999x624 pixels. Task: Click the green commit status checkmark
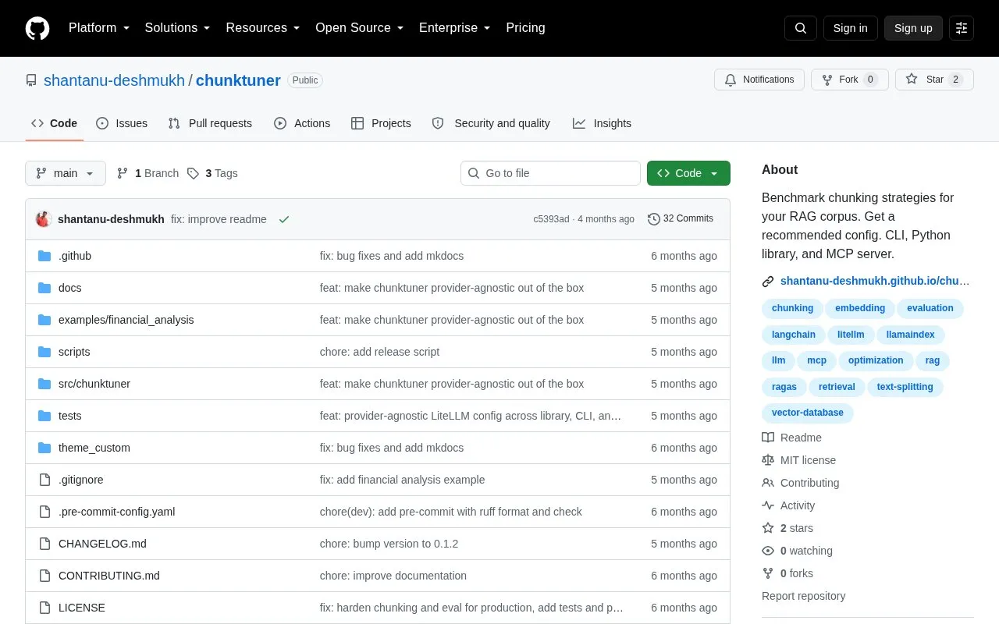284,219
